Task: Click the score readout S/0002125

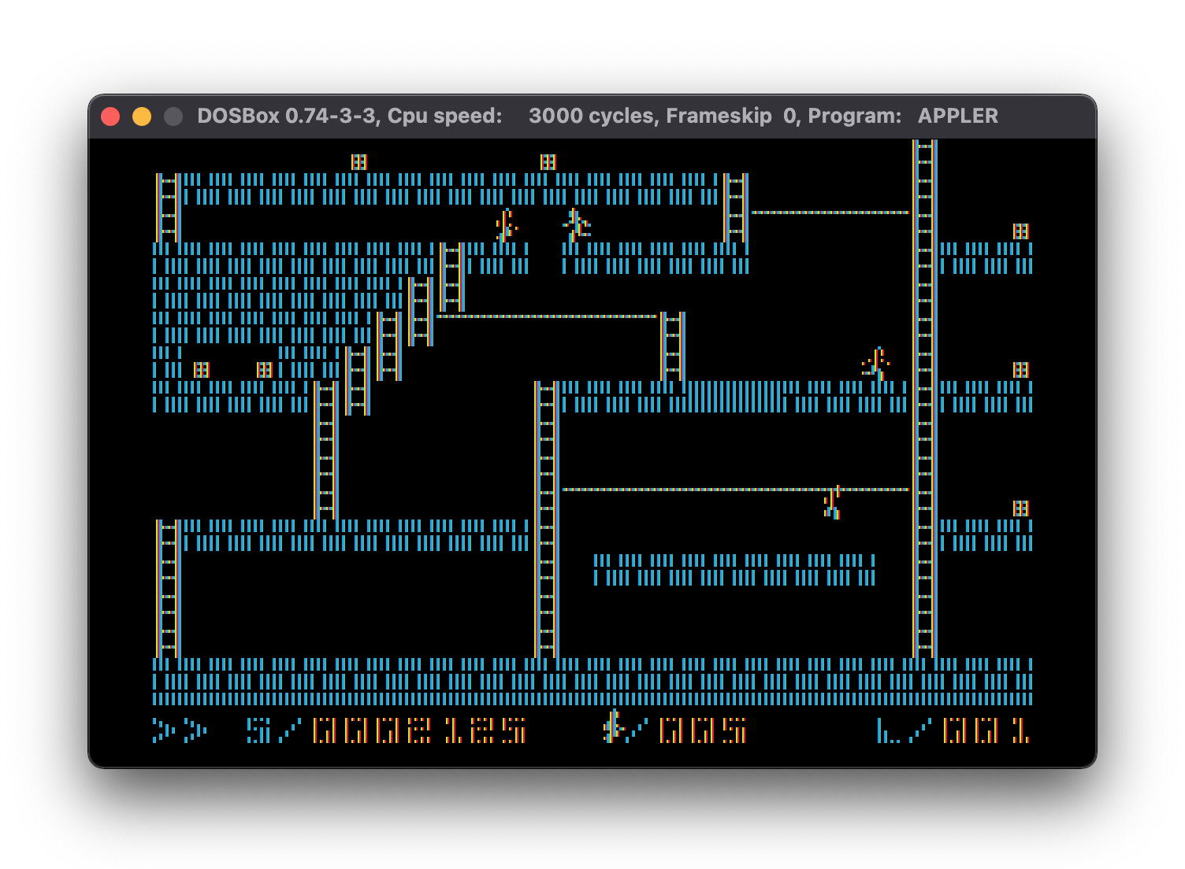Action: [x=386, y=730]
